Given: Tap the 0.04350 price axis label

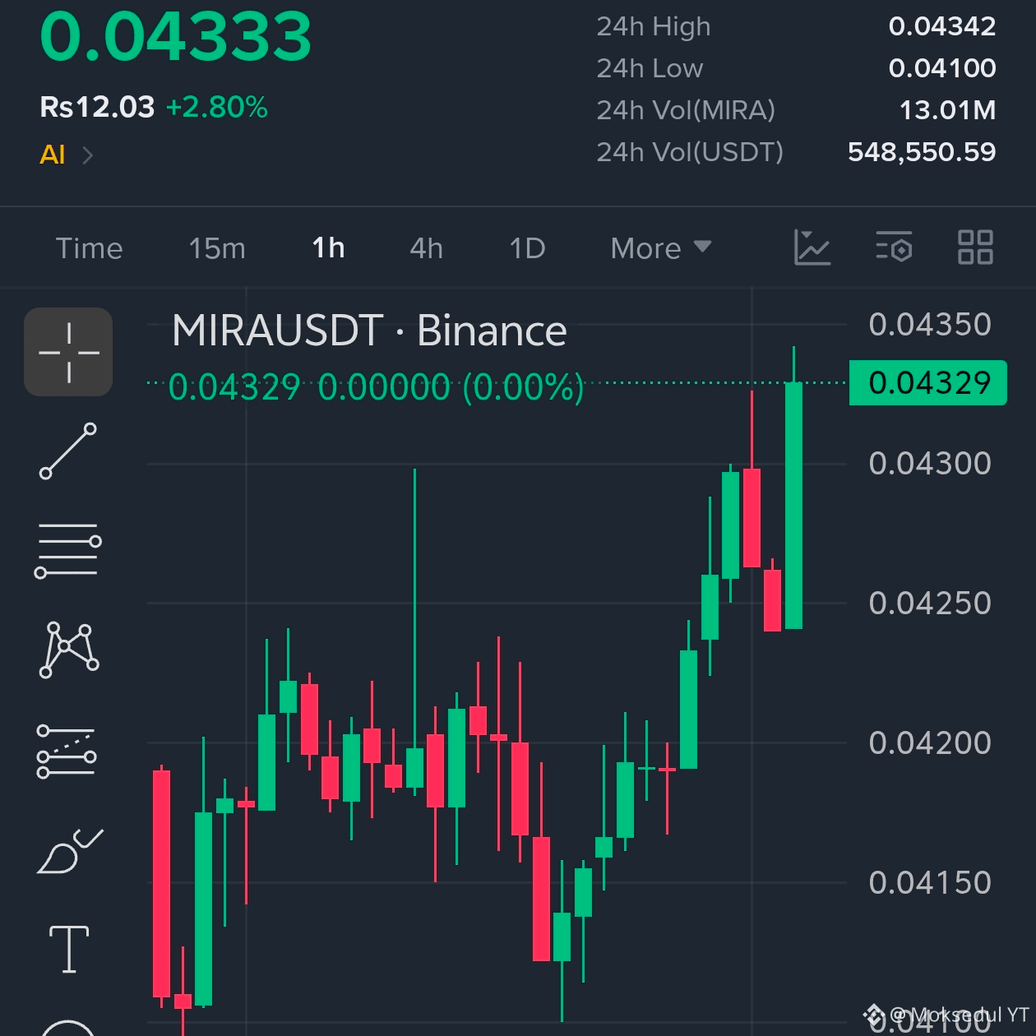Looking at the screenshot, I should coord(930,325).
